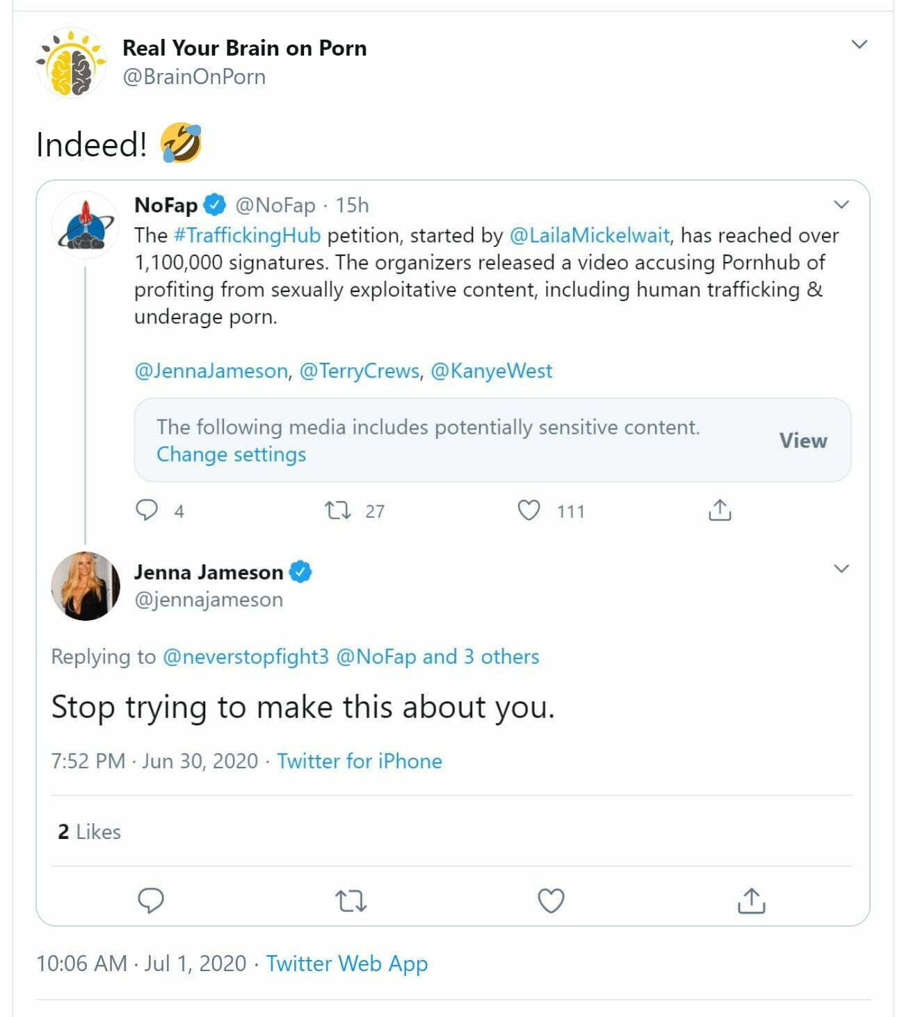Open Jenna Jameson's profile picture
This screenshot has width=902, height=1017.
tap(86, 585)
